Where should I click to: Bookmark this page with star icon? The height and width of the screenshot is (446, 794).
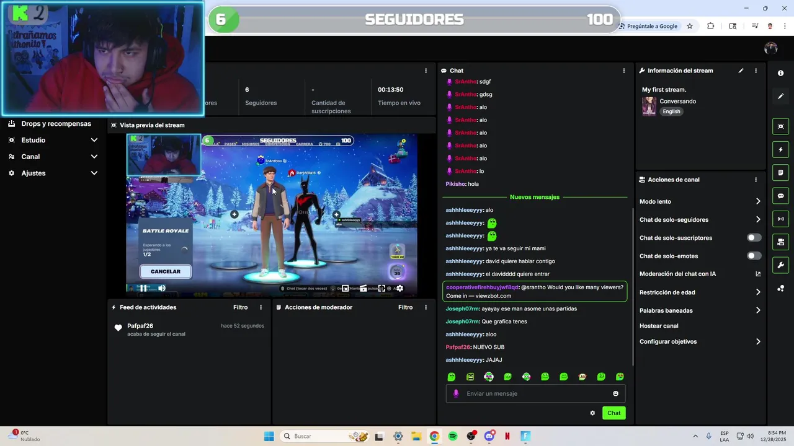pyautogui.click(x=690, y=26)
